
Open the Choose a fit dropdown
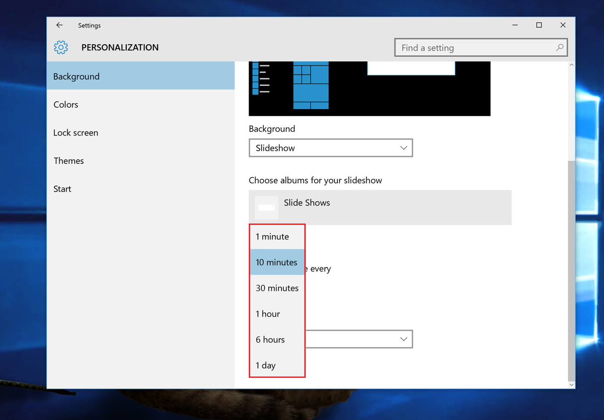pos(359,339)
